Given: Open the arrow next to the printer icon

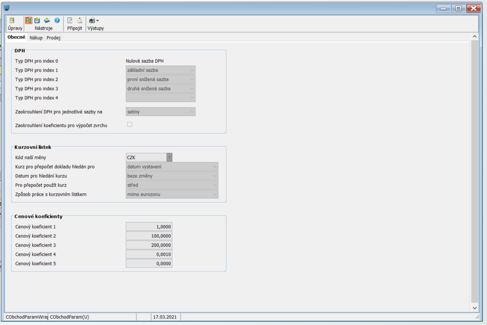Looking at the screenshot, I should pyautogui.click(x=98, y=21).
